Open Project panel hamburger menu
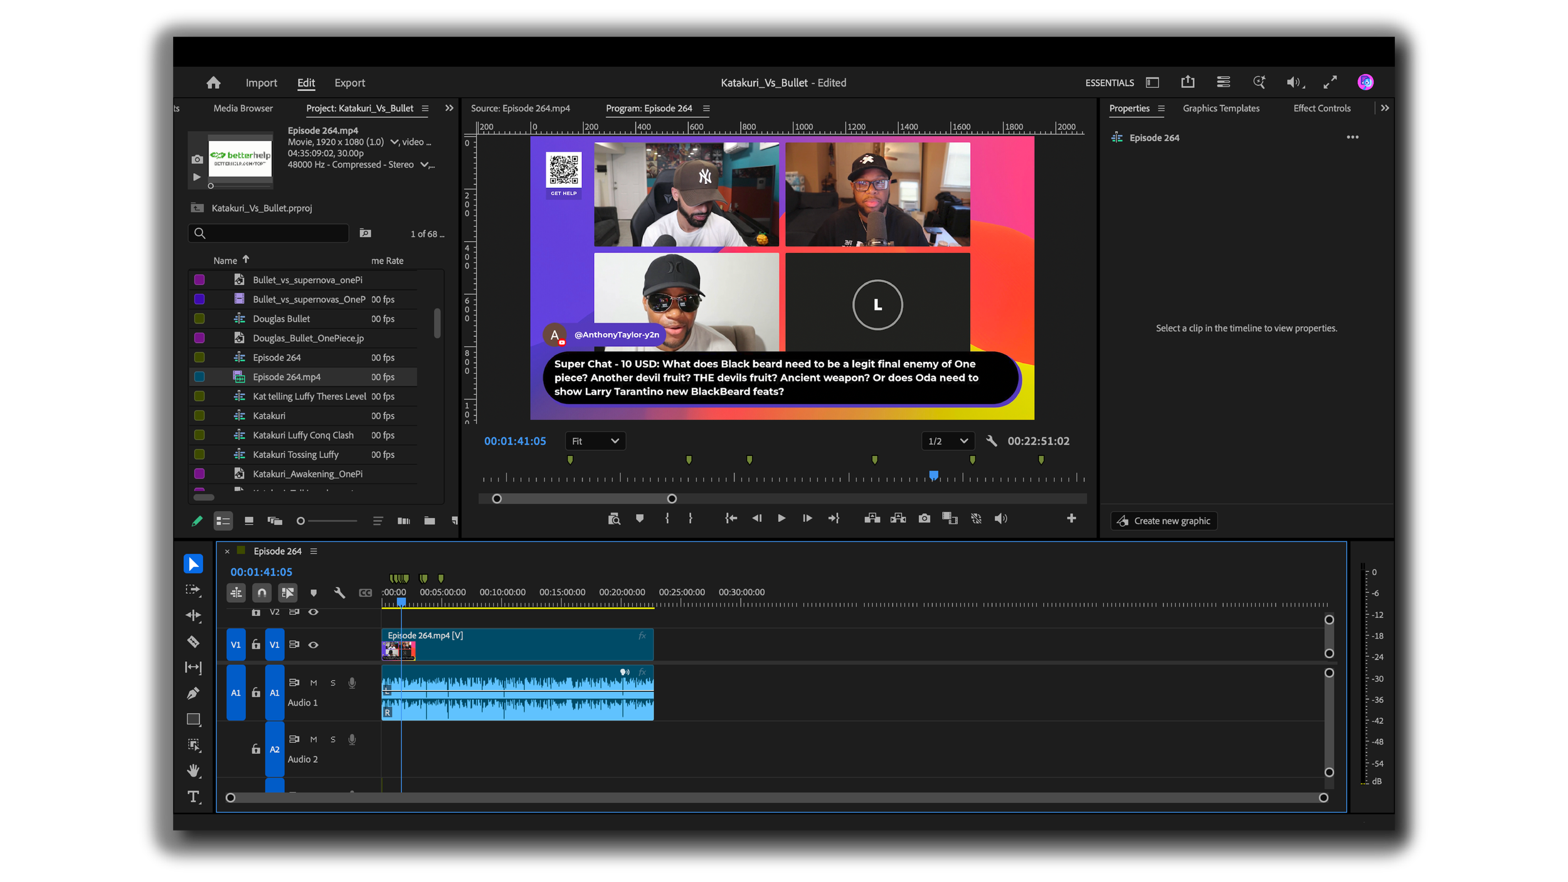This screenshot has width=1568, height=882. 425,109
